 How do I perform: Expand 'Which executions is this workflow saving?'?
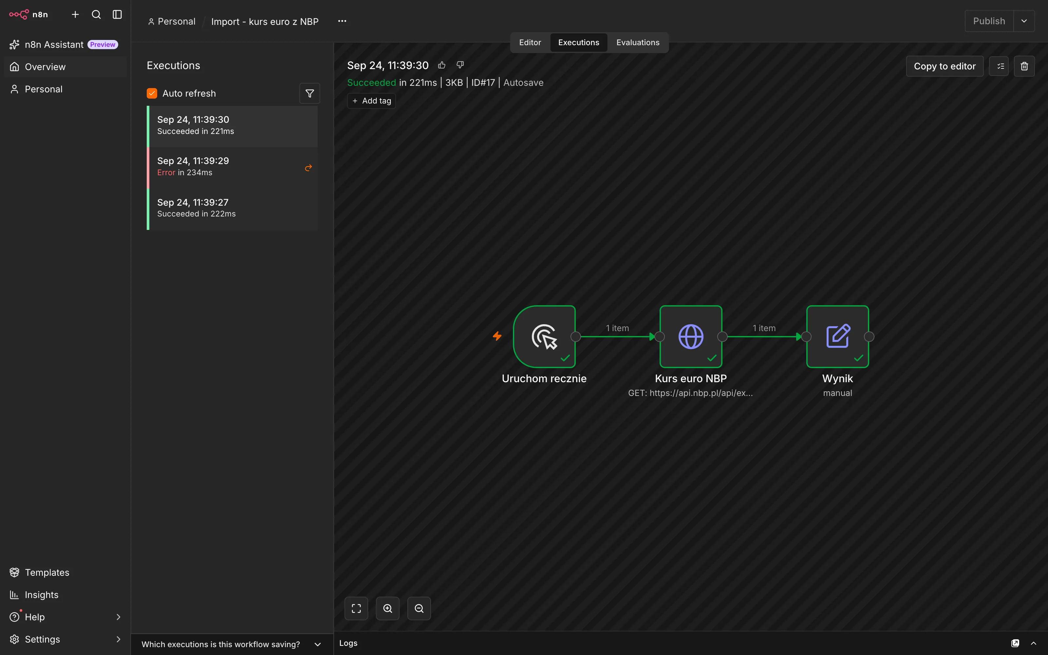[232, 644]
